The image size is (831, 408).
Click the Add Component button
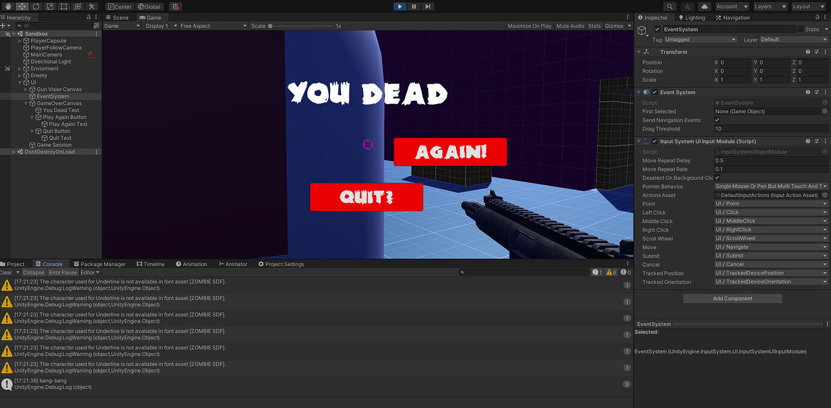(x=732, y=298)
